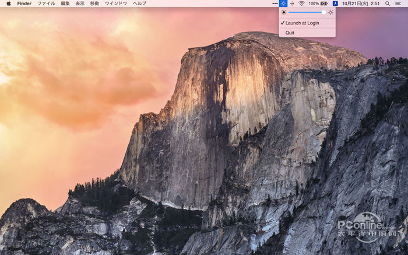Viewport: 408px width, 255px height.
Task: Open the ウインドウ menu
Action: (x=116, y=3)
